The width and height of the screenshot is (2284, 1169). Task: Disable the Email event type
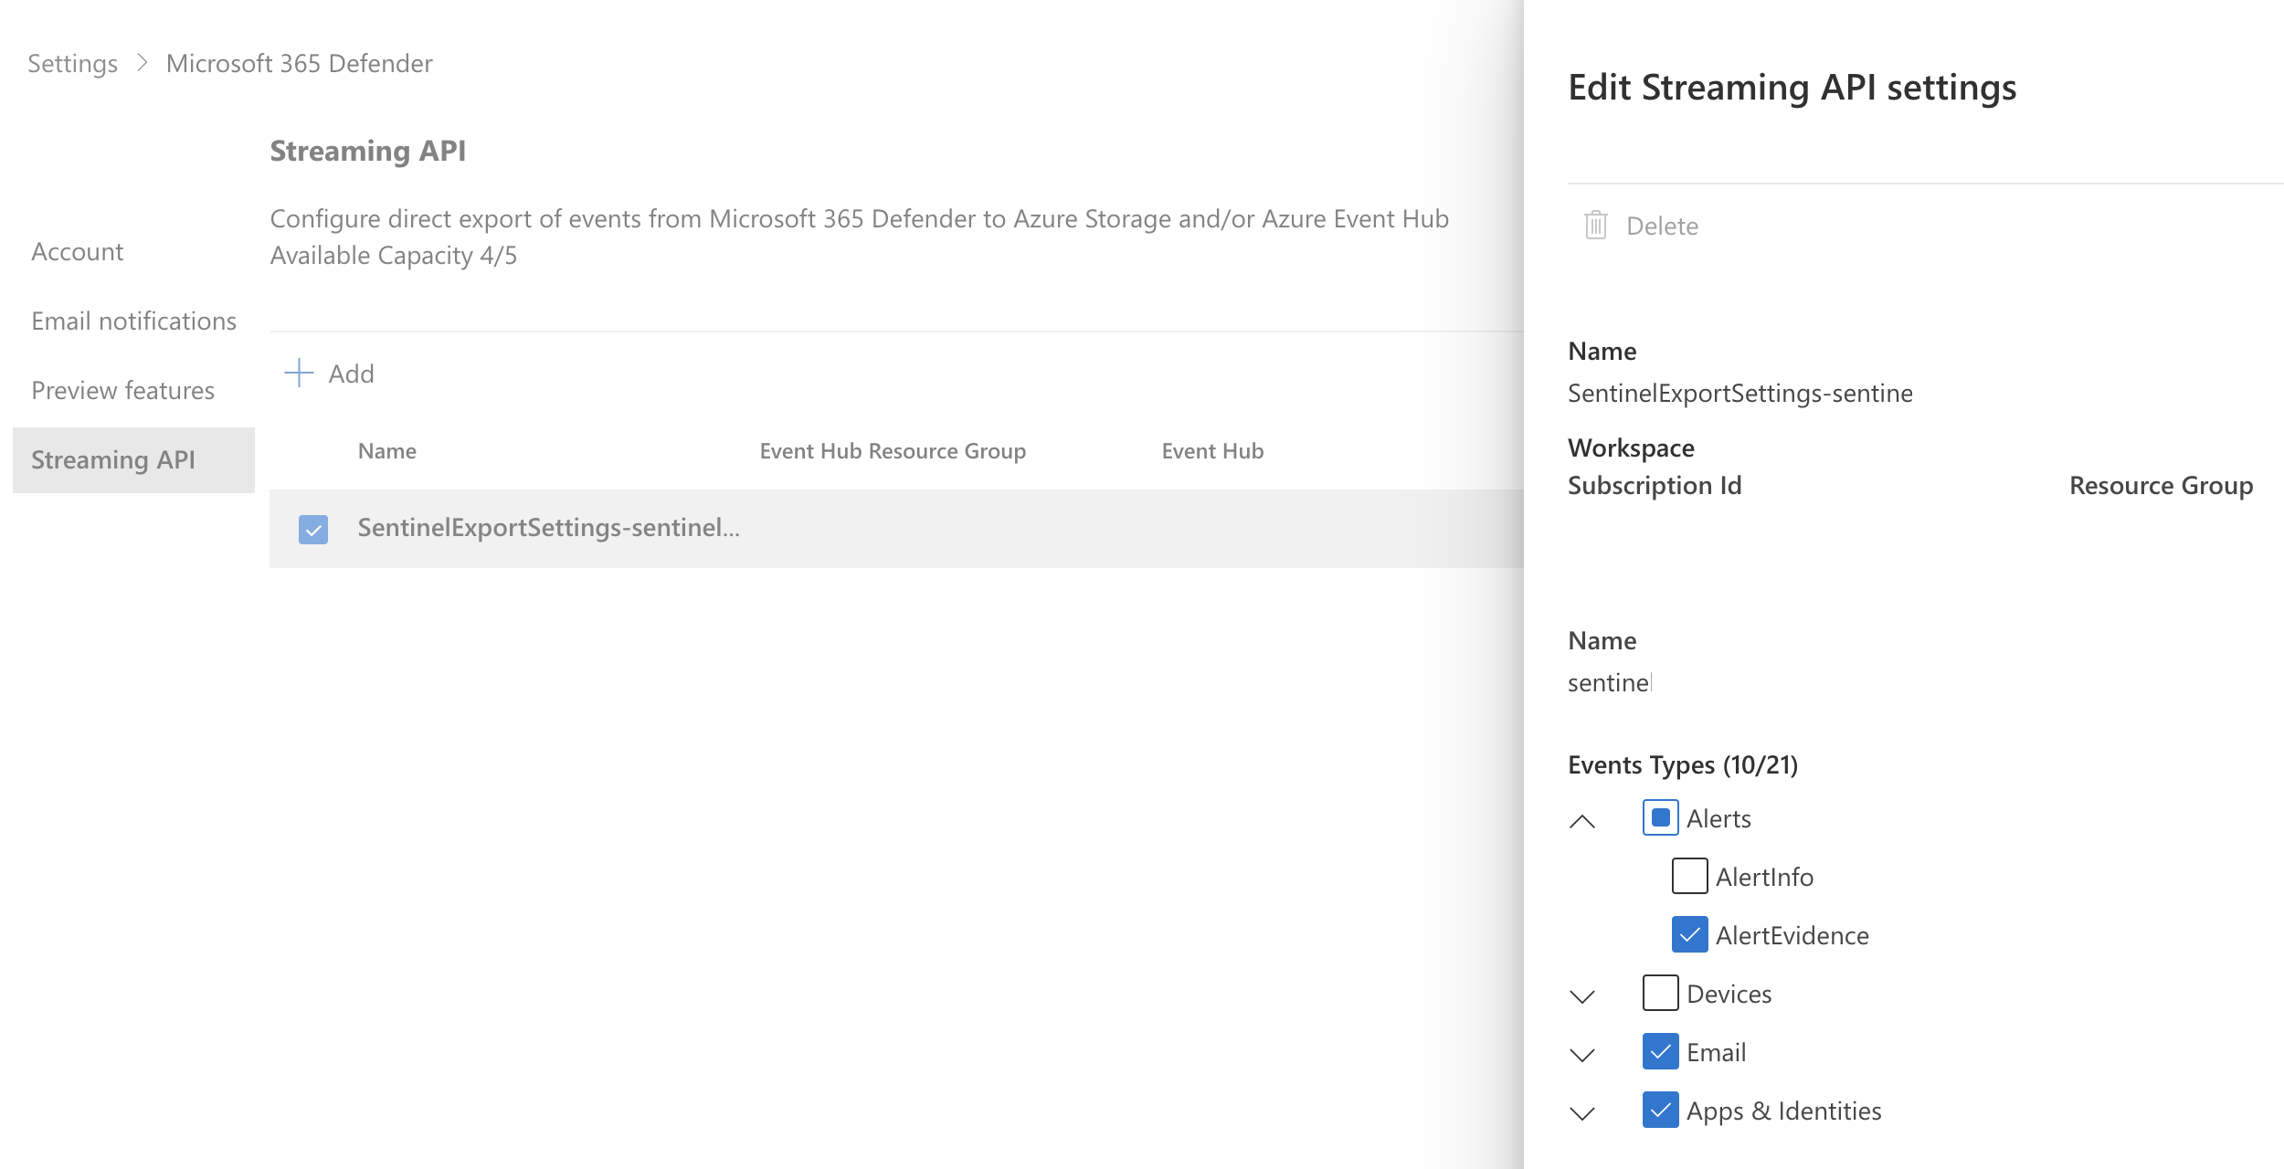1660,1051
